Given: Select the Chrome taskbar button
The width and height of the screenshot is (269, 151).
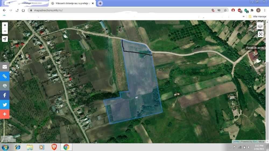Looking at the screenshot, I should 66,147.
